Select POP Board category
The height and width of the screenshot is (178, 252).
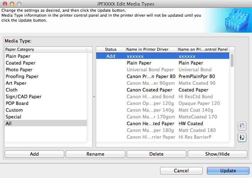tap(46, 104)
